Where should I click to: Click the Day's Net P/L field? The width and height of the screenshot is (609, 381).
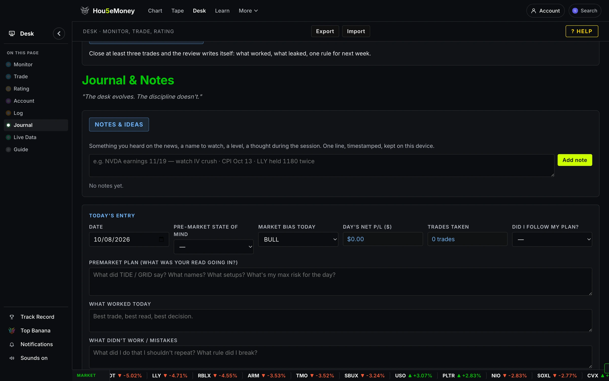click(x=383, y=239)
